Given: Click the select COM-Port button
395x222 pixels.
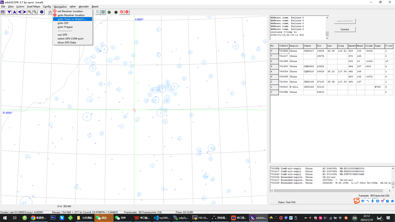Looking at the screenshot, I should 345,21.
